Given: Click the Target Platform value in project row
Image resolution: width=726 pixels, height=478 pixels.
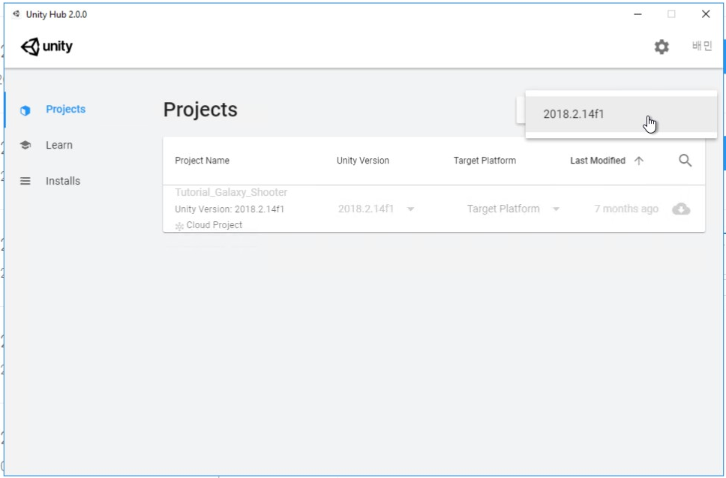Looking at the screenshot, I should (x=503, y=209).
